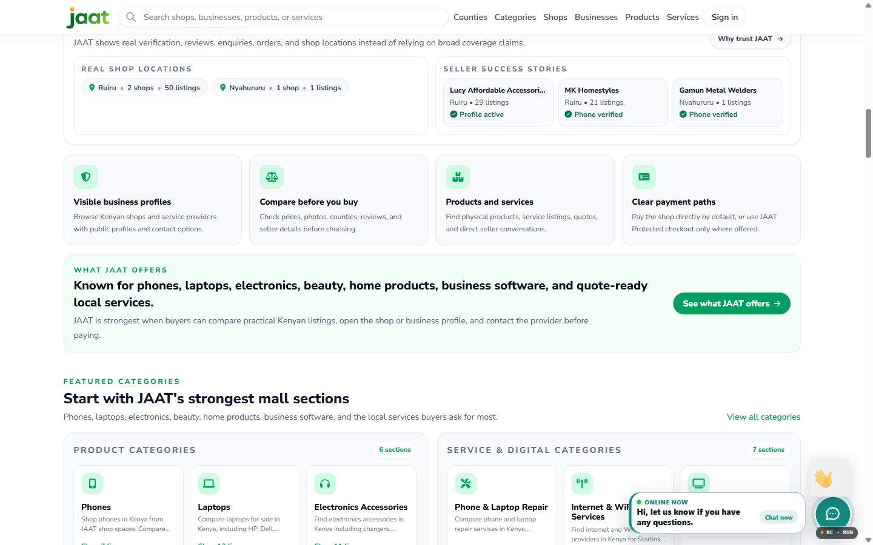Click the 7 sections badge
This screenshot has width=873, height=545.
(x=768, y=449)
